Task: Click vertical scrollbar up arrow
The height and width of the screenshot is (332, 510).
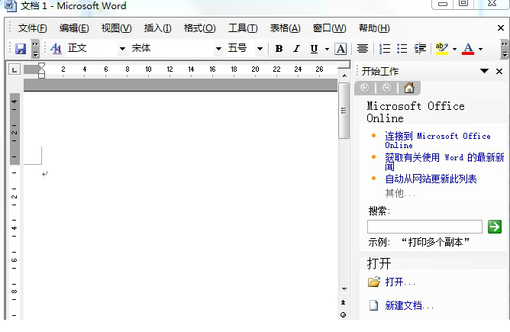Action: pos(344,76)
